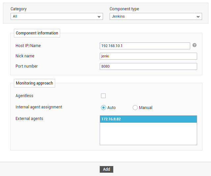Click the Host IP/Name input field
The height and width of the screenshot is (176, 211).
click(145, 46)
